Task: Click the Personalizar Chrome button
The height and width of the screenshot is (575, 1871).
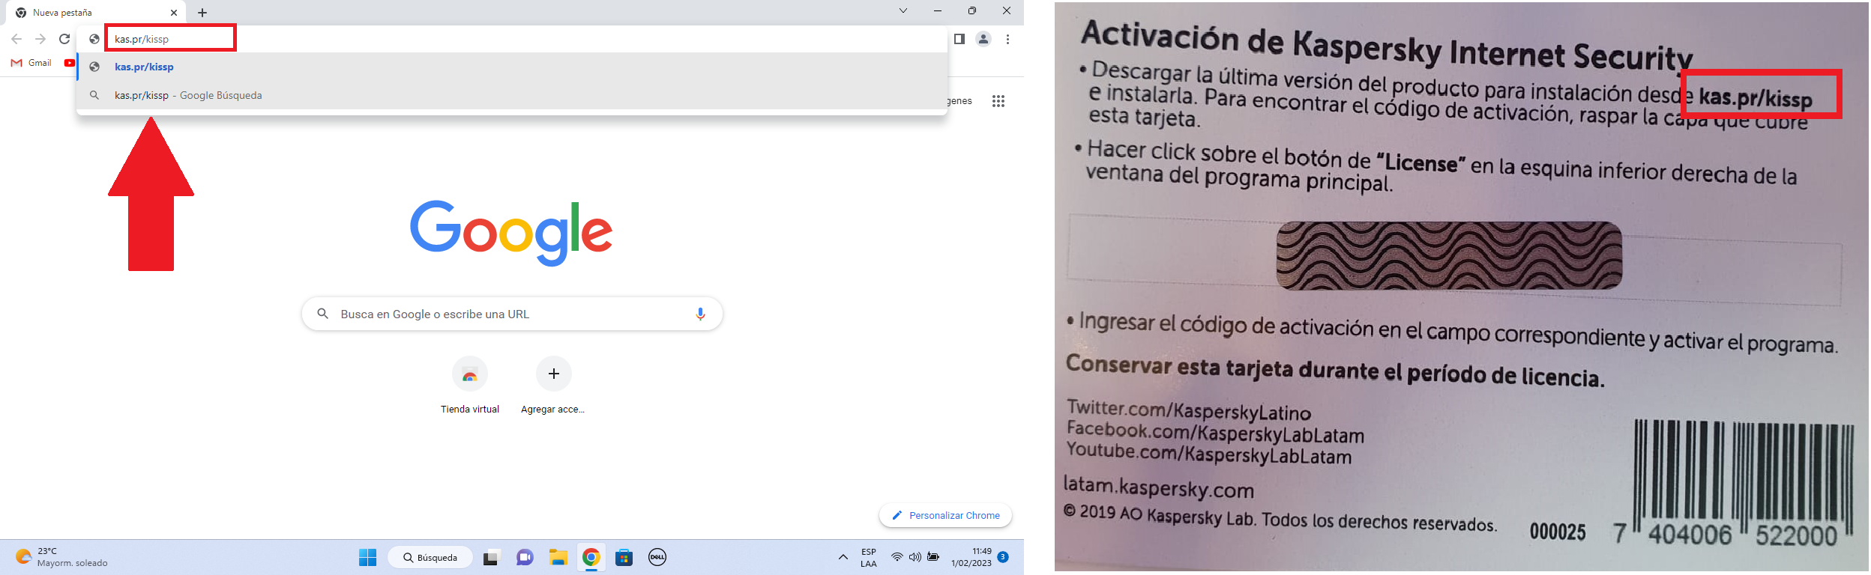Action: pyautogui.click(x=945, y=515)
